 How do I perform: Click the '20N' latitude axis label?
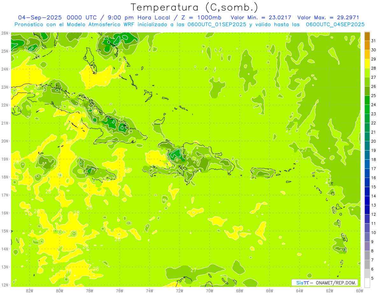click(x=5, y=141)
